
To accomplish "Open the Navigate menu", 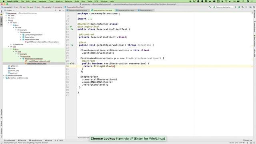I will click(x=42, y=1).
